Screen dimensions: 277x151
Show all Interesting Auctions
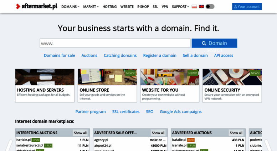pos(80,133)
